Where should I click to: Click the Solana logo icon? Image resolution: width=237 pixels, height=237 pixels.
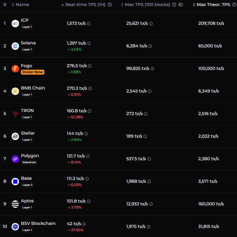pyautogui.click(x=15, y=46)
